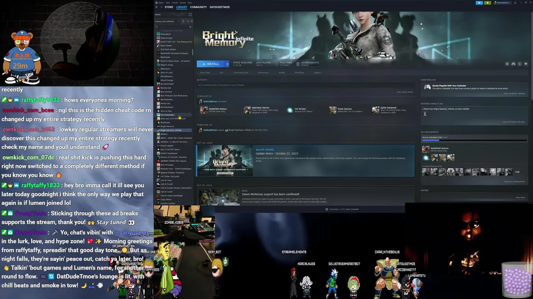The height and width of the screenshot is (299, 533).
Task: Toggle the favorite heart icon on the banner
Action: [526, 64]
